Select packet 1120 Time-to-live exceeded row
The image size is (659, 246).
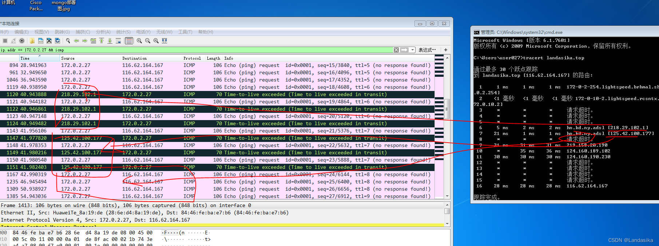tap(217, 94)
